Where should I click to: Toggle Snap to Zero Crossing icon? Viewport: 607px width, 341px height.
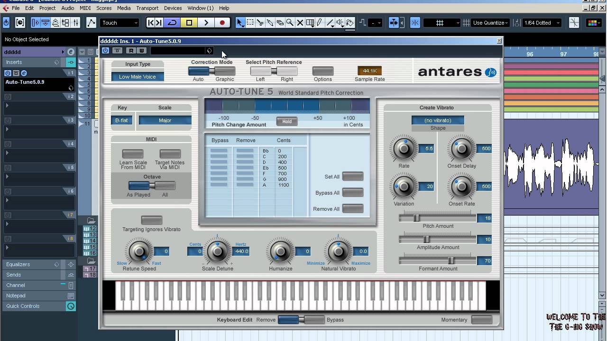pyautogui.click(x=574, y=22)
